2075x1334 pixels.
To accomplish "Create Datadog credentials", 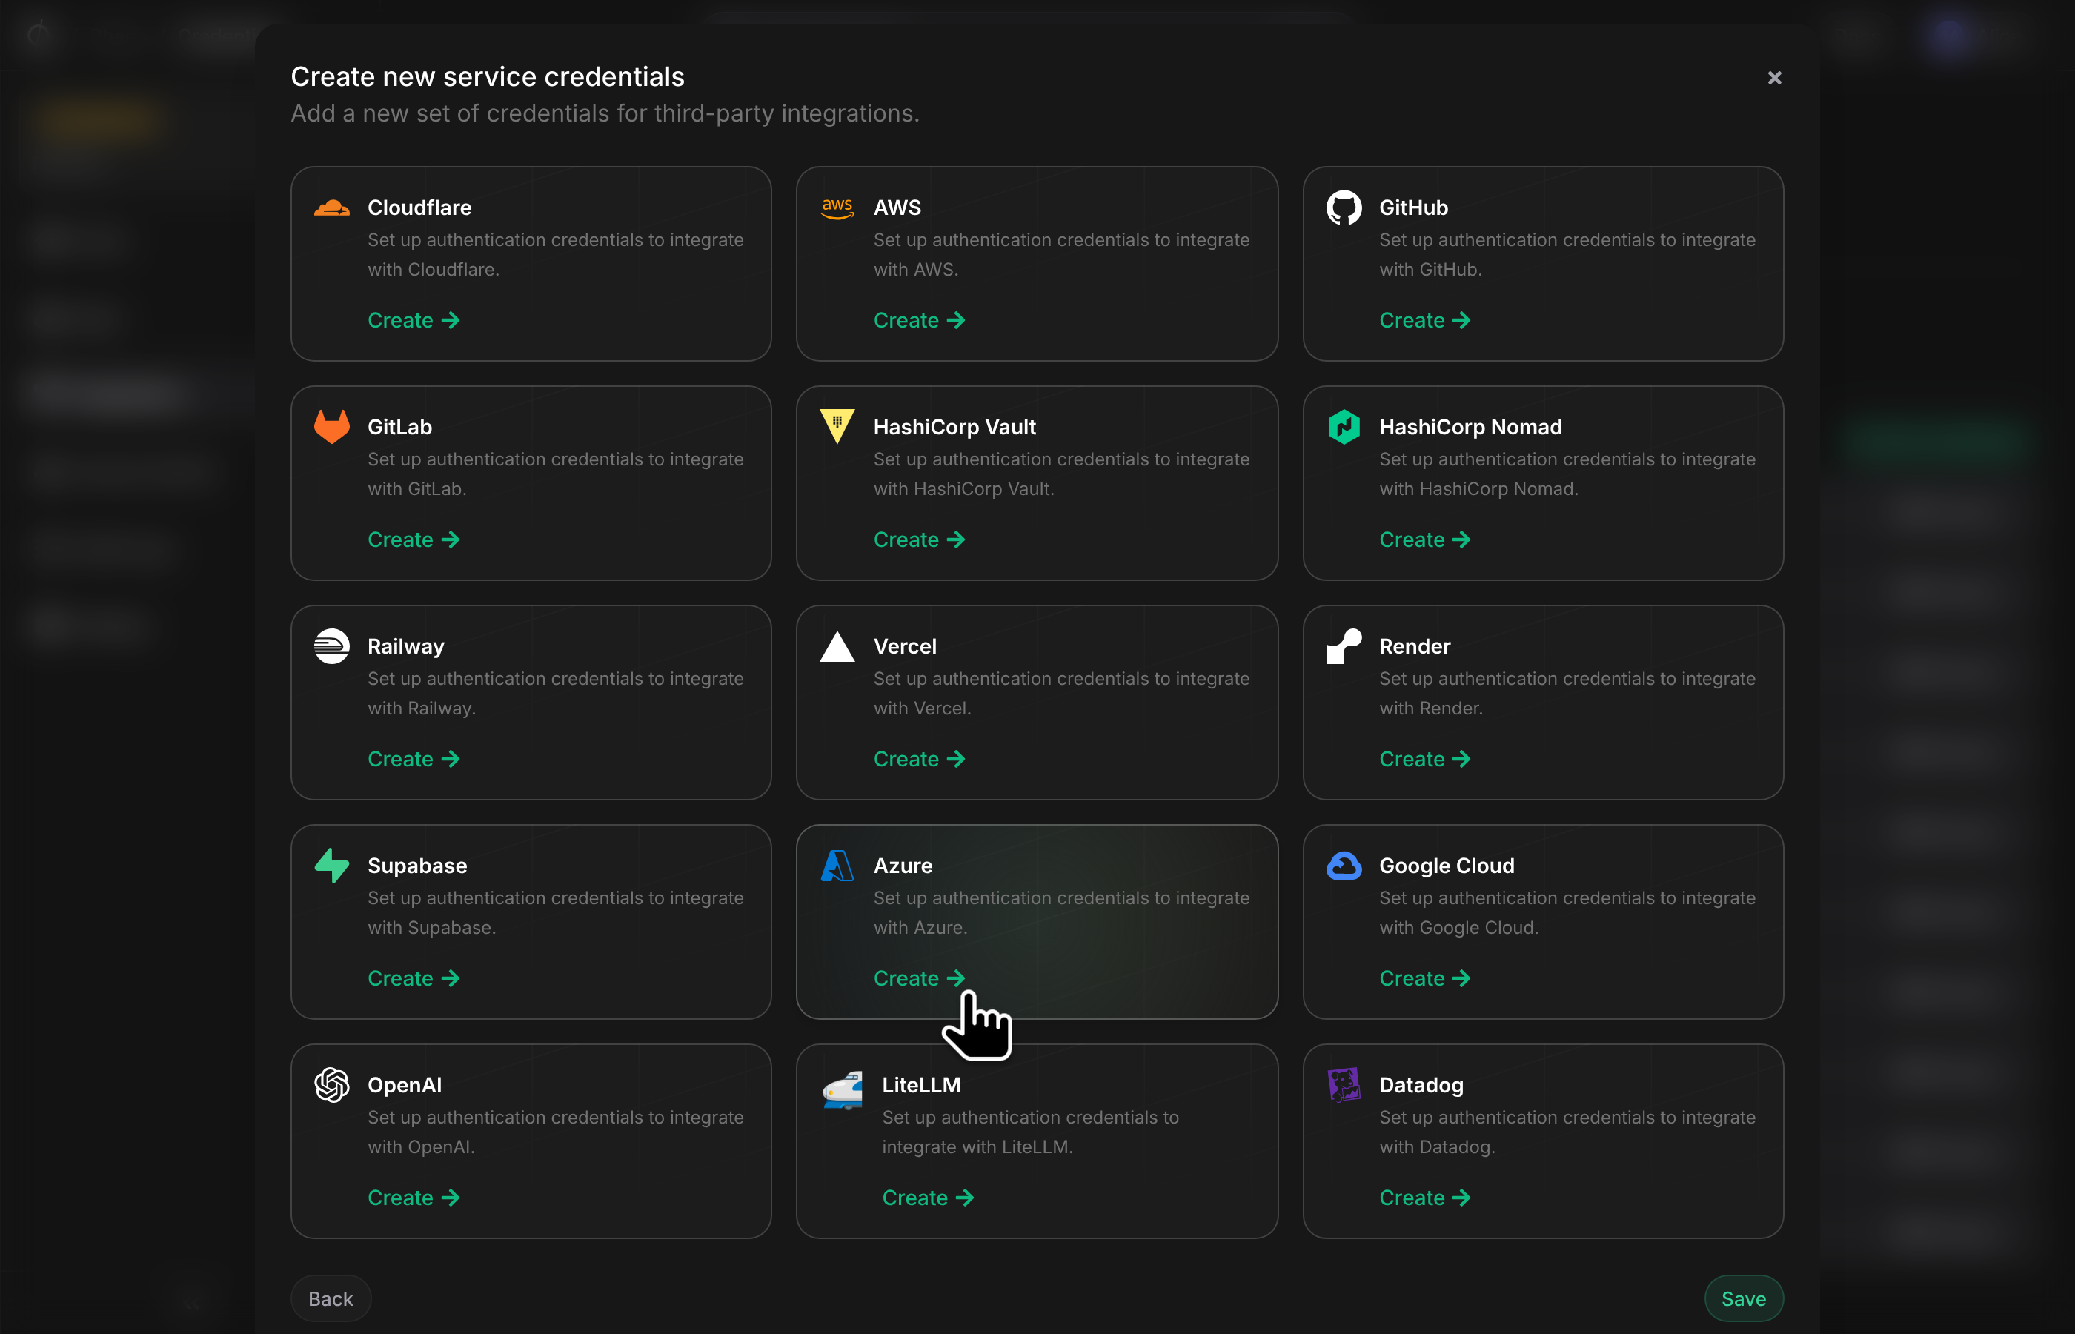I will [1424, 1198].
